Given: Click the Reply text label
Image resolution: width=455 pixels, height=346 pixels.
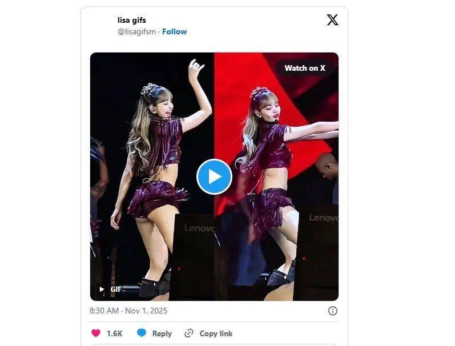Looking at the screenshot, I should pyautogui.click(x=162, y=333).
